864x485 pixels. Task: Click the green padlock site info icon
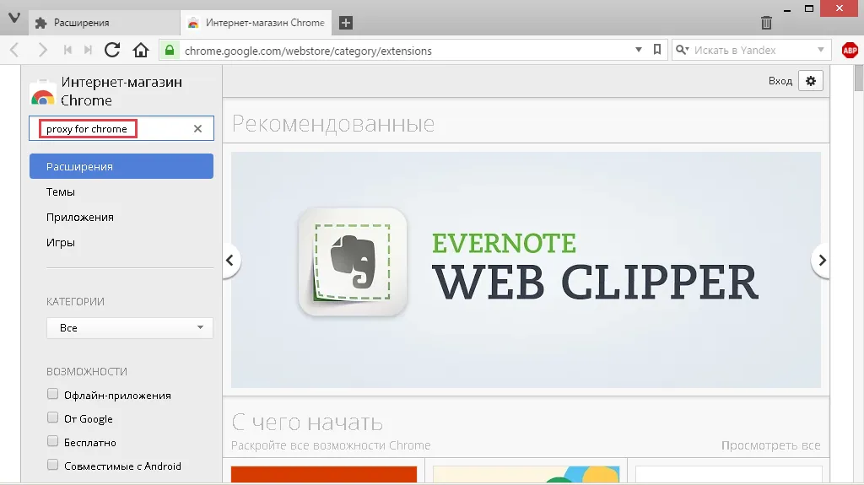pos(170,50)
